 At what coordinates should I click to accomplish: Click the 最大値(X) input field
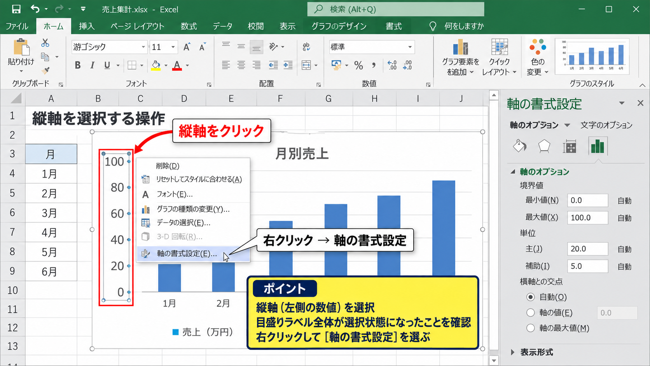pos(587,218)
